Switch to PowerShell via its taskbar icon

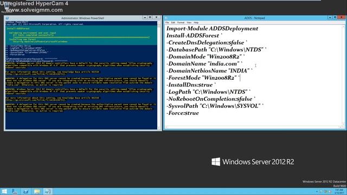[x=25, y=191]
